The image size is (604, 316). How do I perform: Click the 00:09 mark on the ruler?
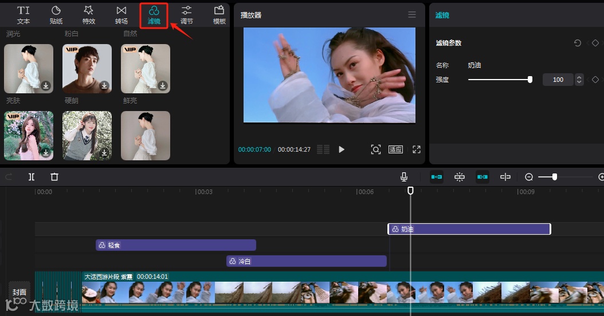point(526,192)
